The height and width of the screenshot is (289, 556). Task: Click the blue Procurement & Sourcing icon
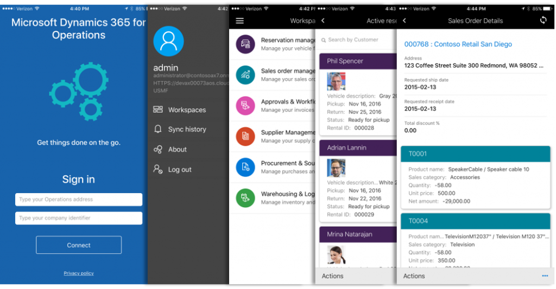click(x=245, y=167)
